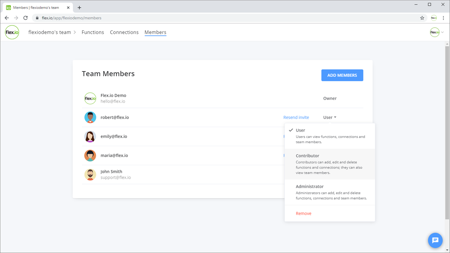Image resolution: width=450 pixels, height=253 pixels.
Task: Click John Smith name text
Action: click(x=111, y=172)
